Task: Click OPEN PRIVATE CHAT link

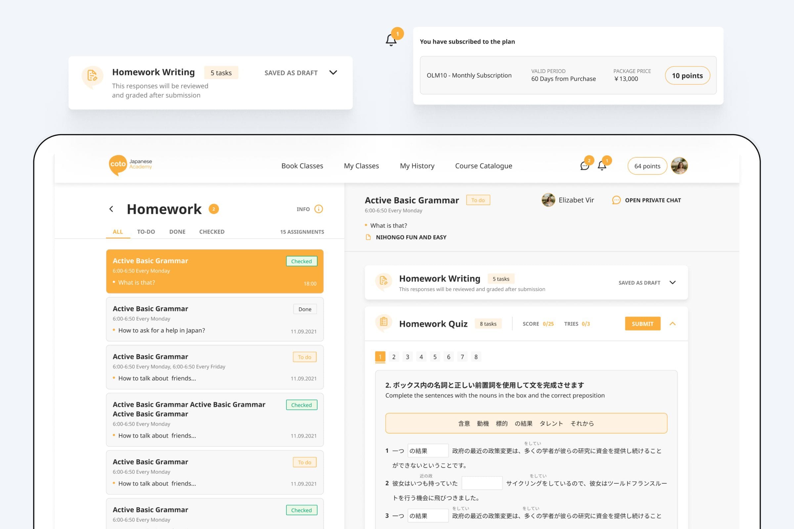Action: point(653,200)
